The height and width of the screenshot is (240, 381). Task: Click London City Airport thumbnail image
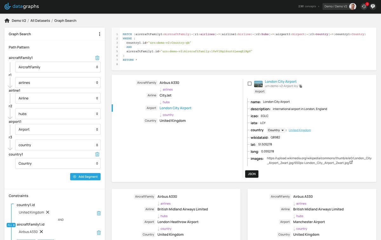pos(258,84)
